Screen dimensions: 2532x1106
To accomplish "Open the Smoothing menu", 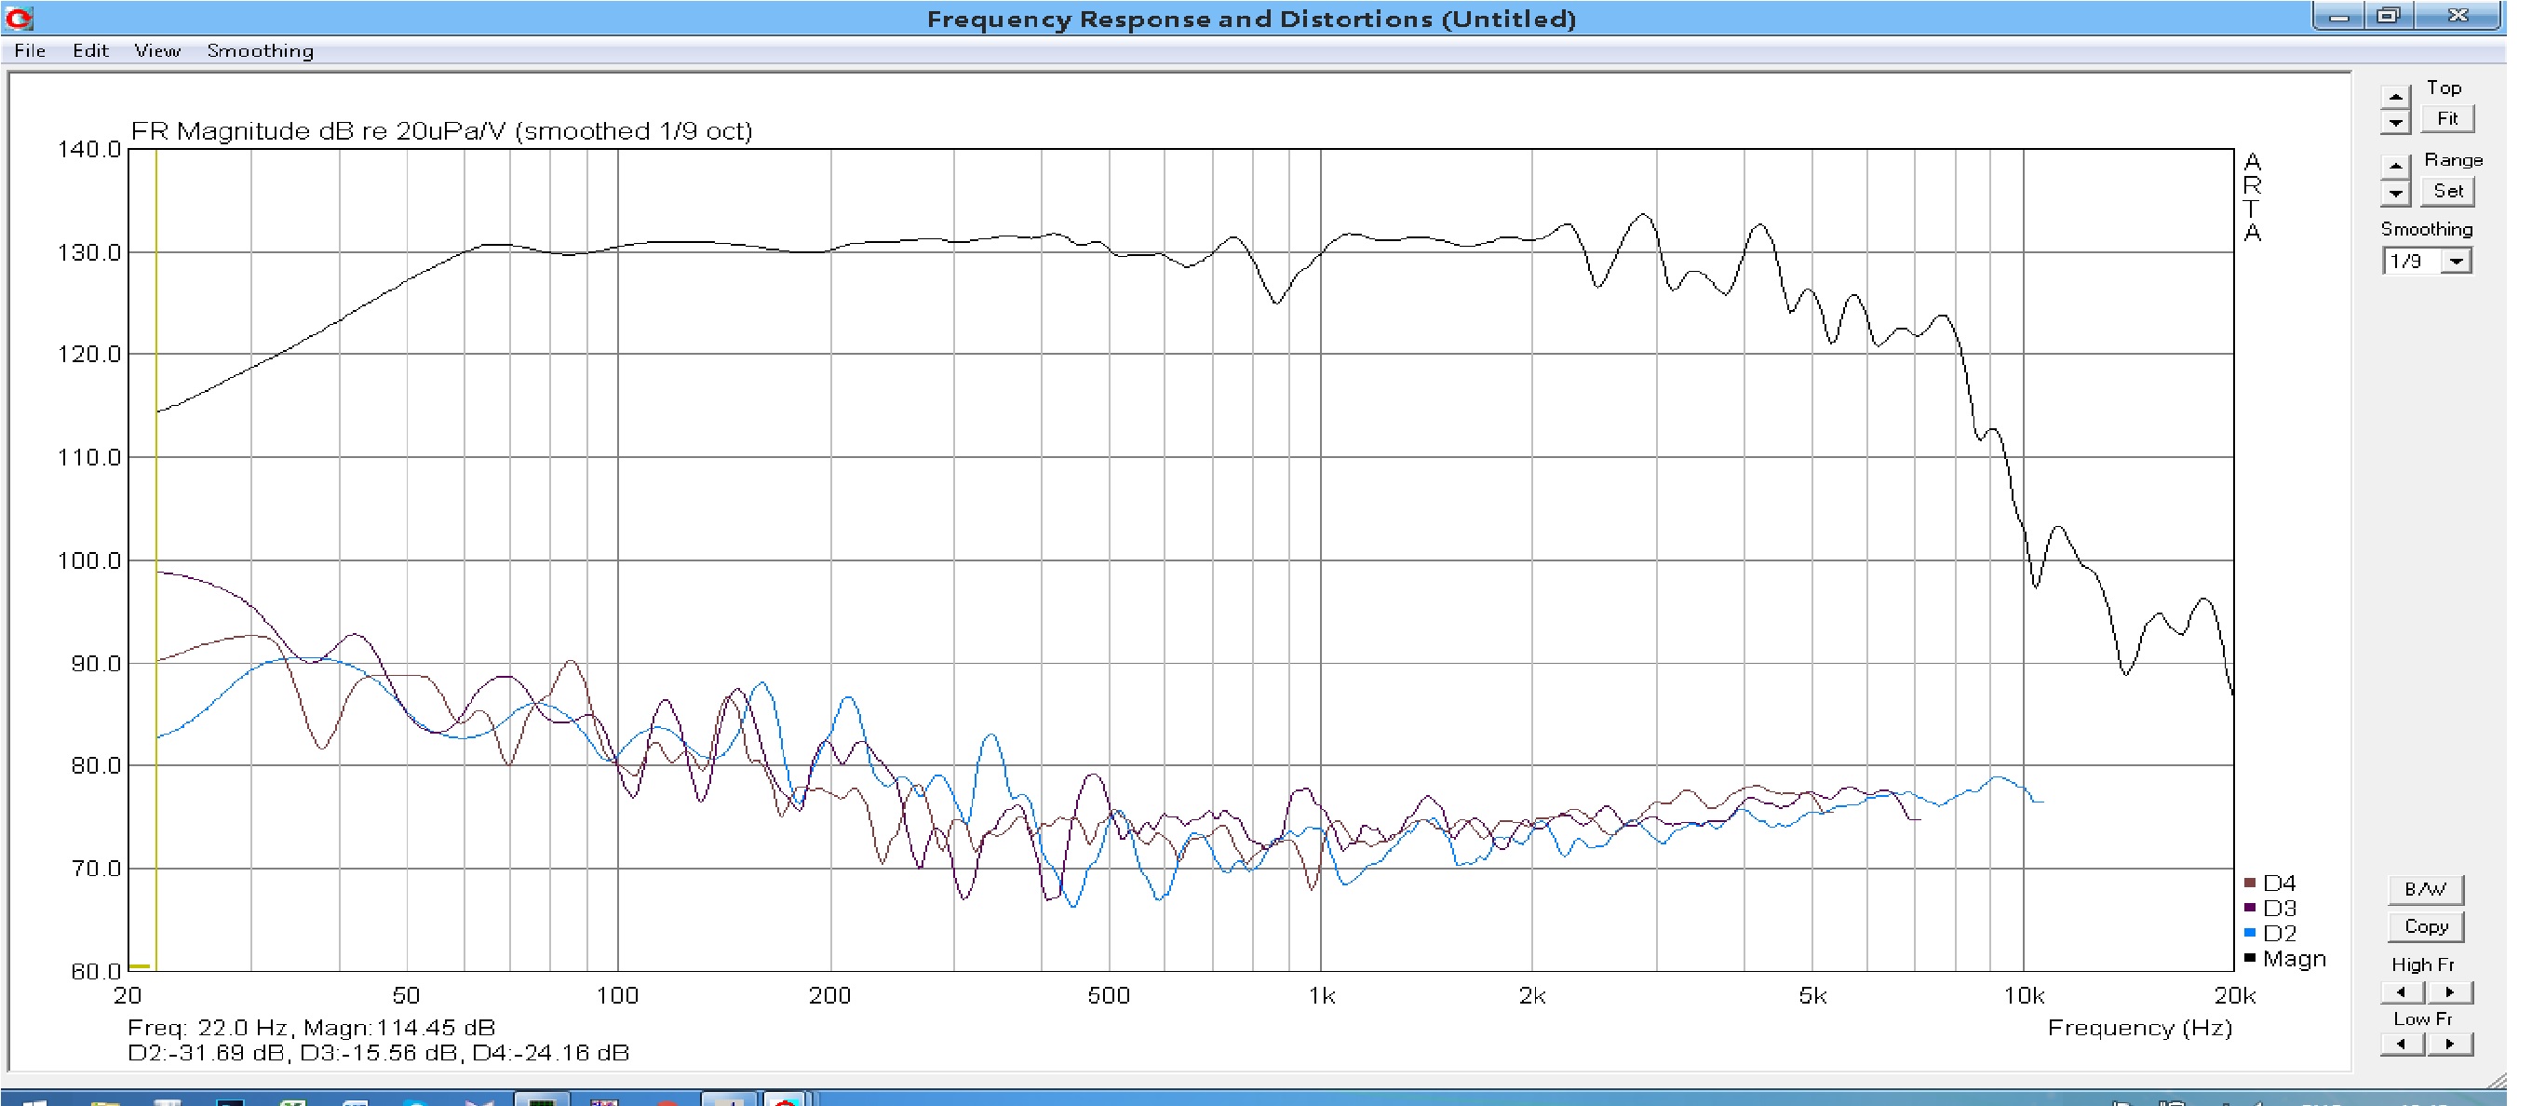I will tap(260, 51).
